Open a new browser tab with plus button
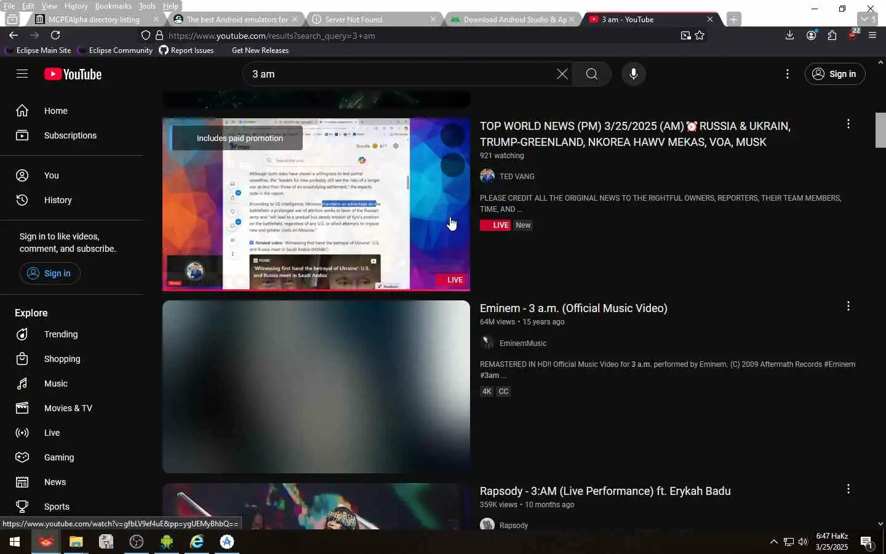The width and height of the screenshot is (886, 554). click(x=733, y=19)
